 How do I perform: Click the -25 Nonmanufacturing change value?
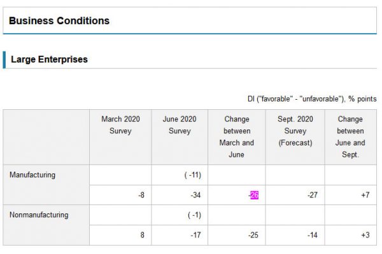point(253,236)
